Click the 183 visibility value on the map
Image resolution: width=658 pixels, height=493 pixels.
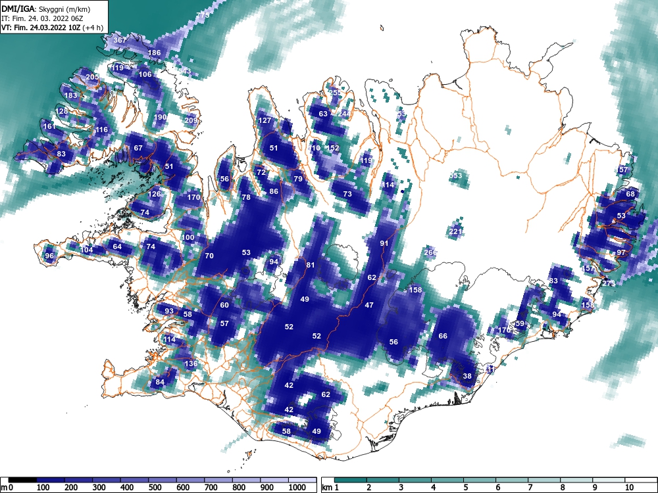pos(70,95)
